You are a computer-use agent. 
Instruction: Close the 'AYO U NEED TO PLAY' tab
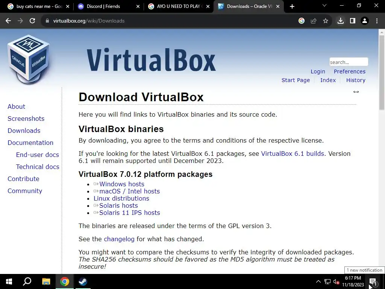tap(208, 7)
